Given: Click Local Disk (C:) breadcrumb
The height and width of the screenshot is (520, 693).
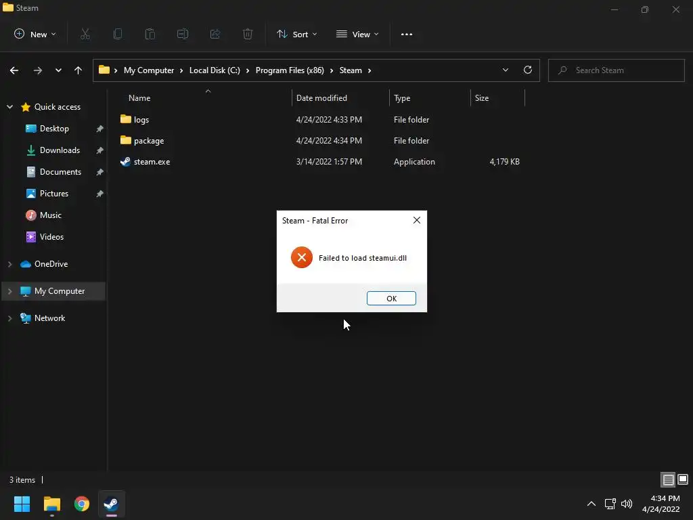Looking at the screenshot, I should click(215, 70).
